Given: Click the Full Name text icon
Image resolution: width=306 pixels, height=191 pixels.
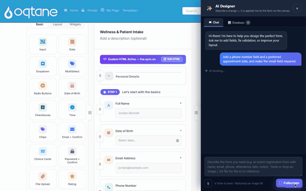Looking at the screenshot, I should coord(109,105).
